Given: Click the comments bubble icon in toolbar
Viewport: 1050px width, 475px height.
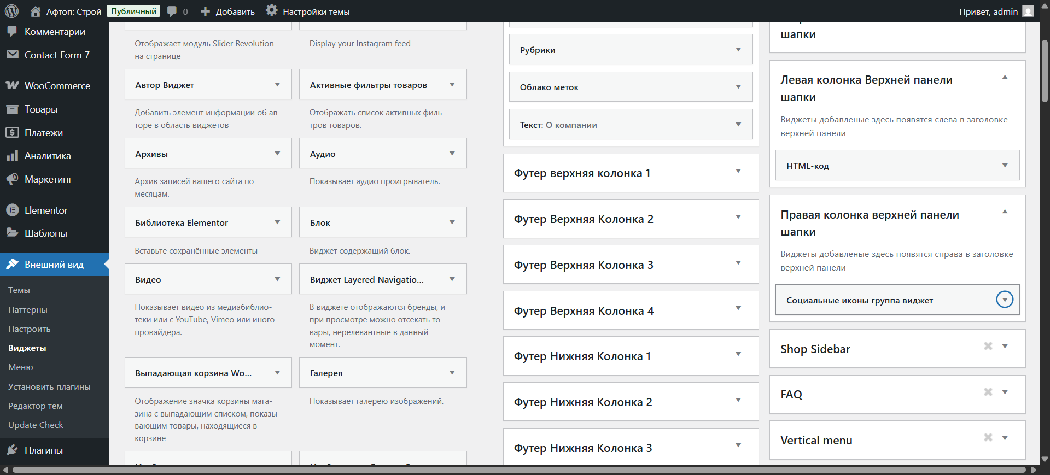Looking at the screenshot, I should tap(172, 11).
